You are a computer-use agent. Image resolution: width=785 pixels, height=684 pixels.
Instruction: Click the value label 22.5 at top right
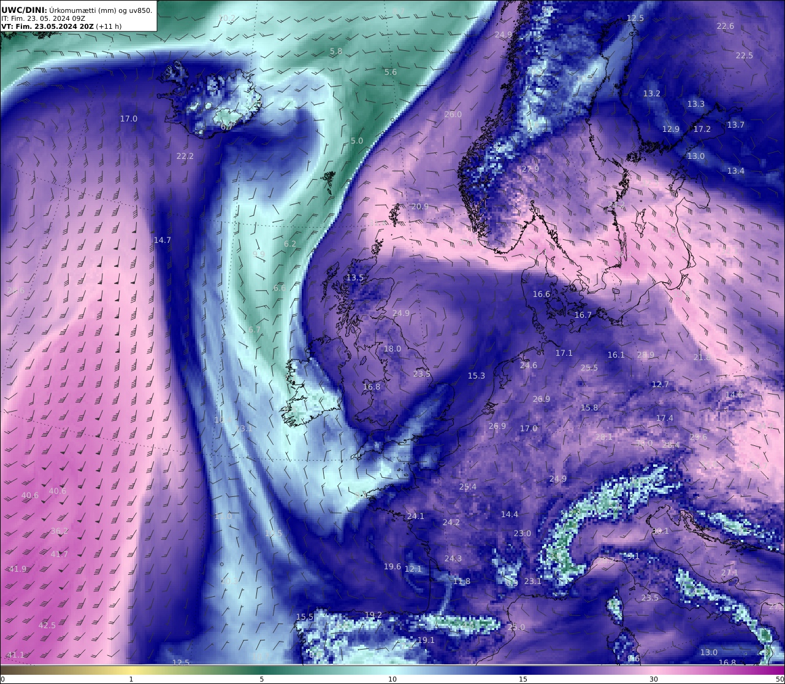pos(744,56)
